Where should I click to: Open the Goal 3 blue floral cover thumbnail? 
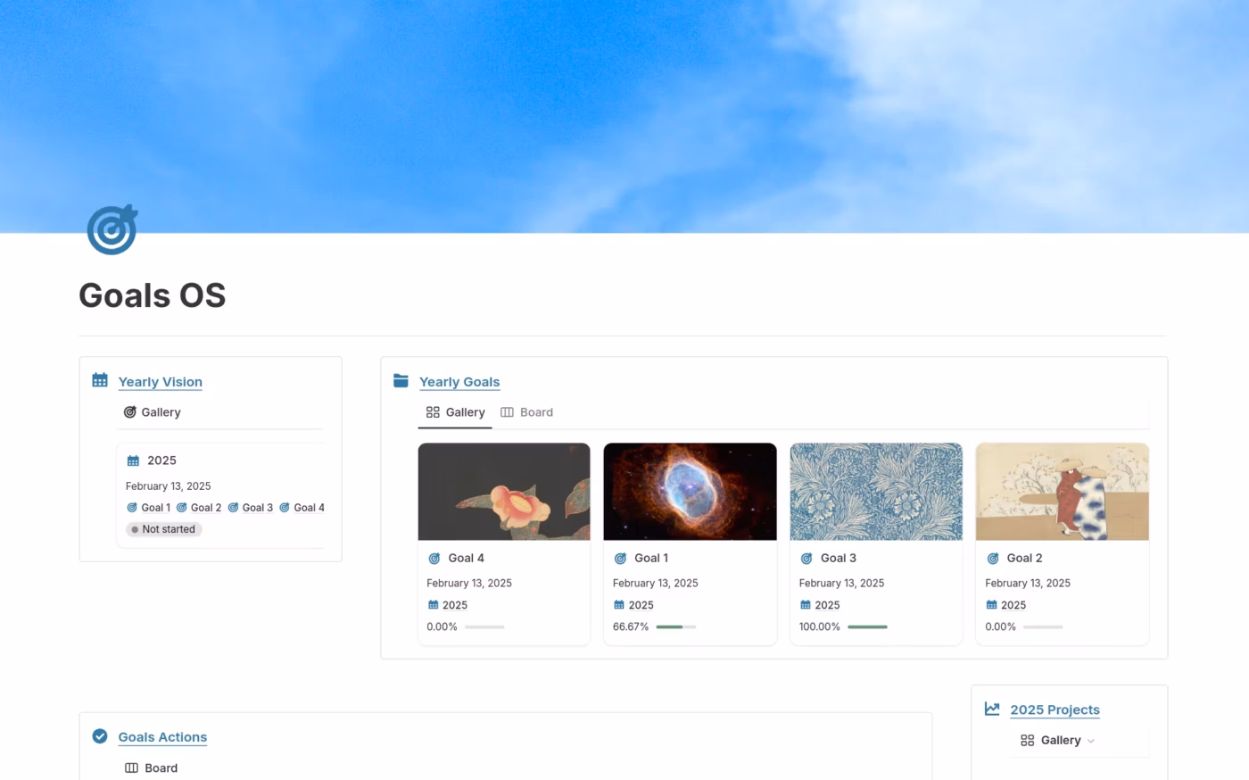(876, 492)
